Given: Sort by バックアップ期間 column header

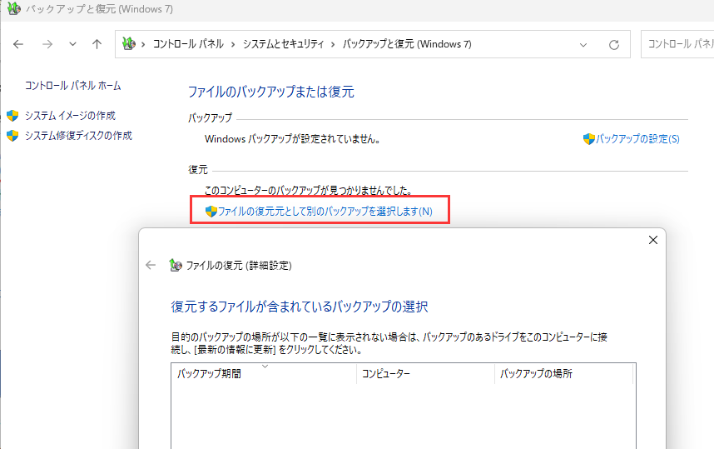Looking at the screenshot, I should [264, 374].
